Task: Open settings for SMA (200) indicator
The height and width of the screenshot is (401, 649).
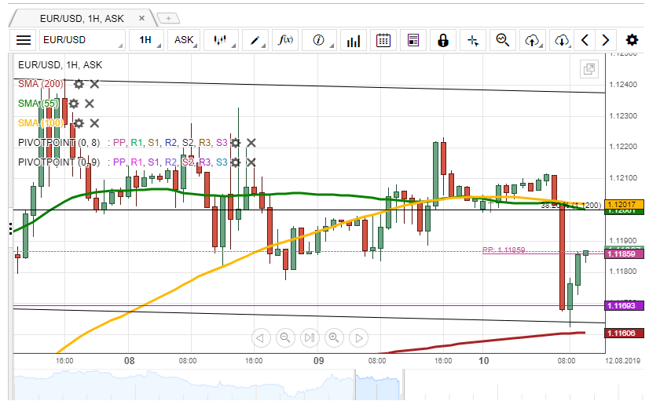Action: [x=79, y=84]
